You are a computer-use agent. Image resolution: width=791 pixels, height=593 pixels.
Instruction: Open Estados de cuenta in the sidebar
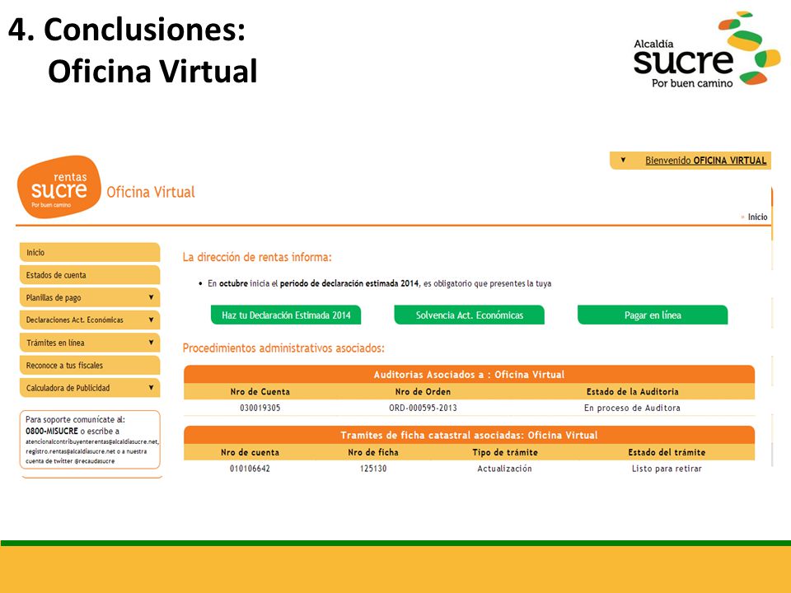tap(90, 275)
